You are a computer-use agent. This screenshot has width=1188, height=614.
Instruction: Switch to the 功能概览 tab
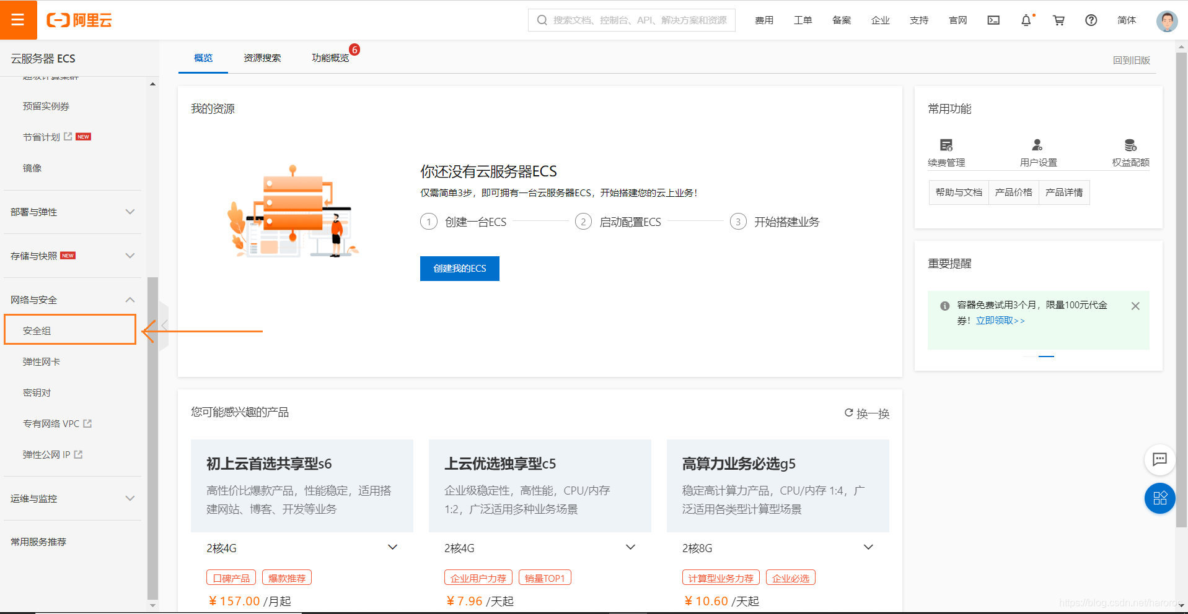tap(330, 58)
